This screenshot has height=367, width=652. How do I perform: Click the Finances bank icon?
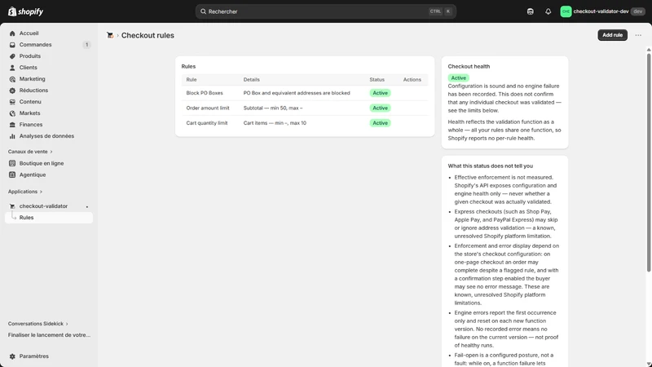point(12,125)
